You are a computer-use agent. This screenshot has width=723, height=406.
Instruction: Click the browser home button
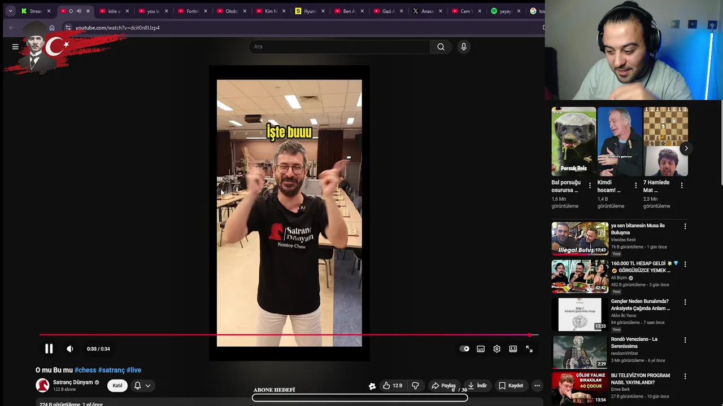(52, 28)
